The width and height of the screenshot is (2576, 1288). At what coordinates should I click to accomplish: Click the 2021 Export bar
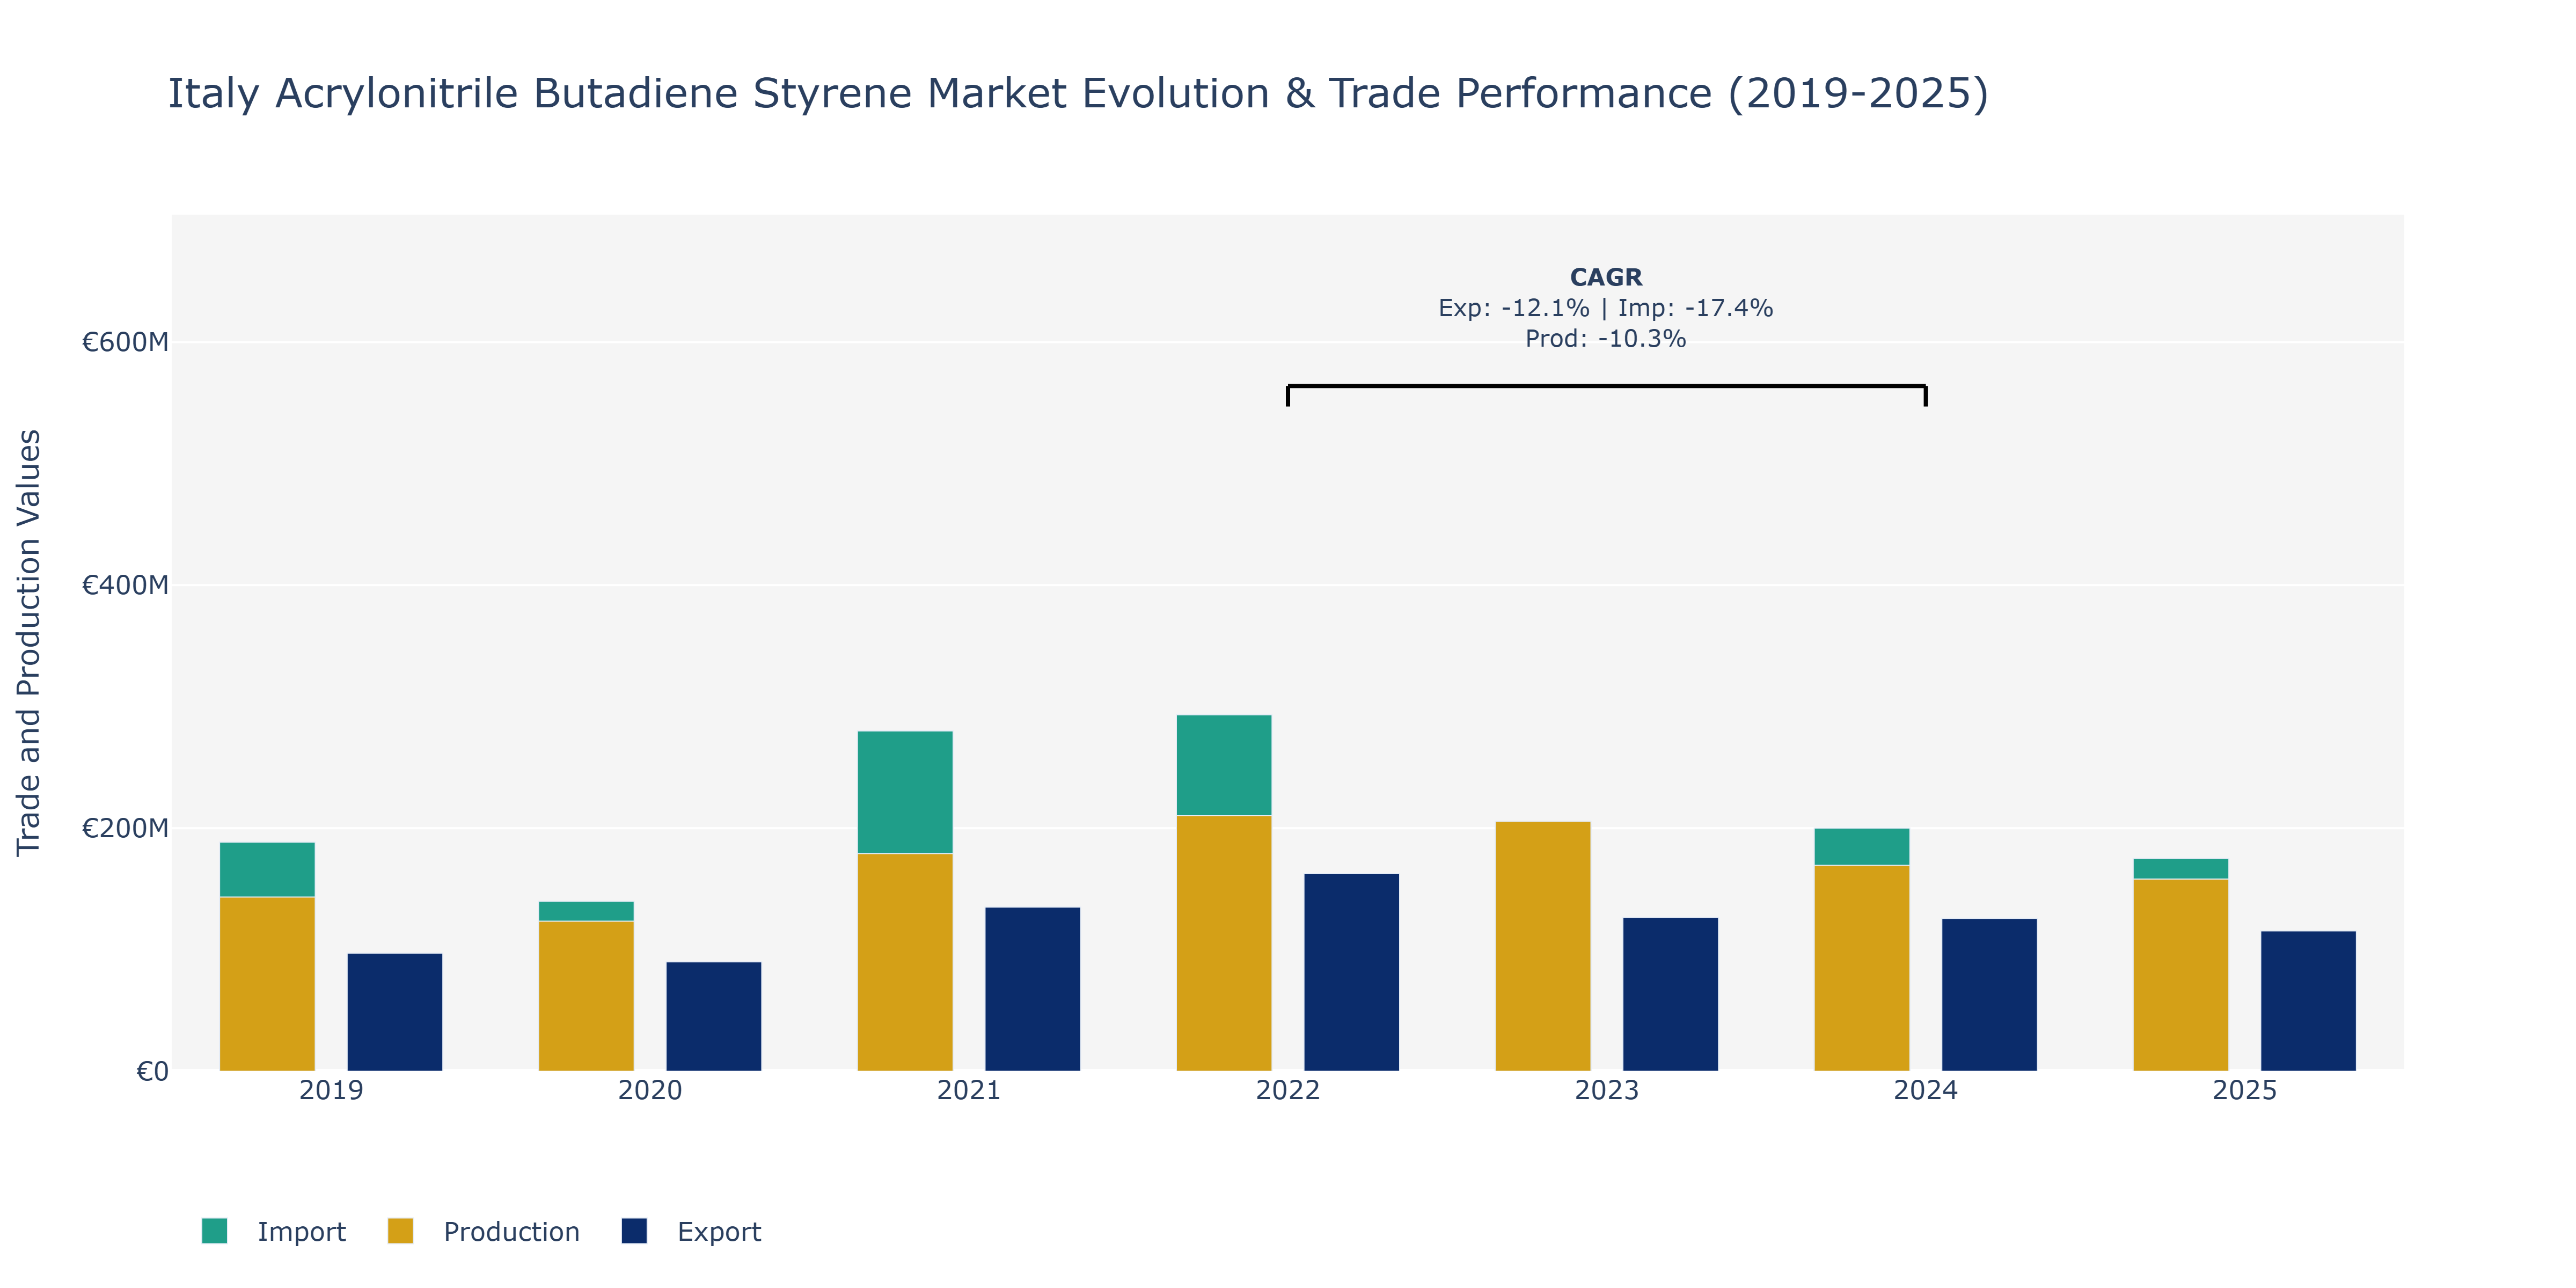[1033, 989]
